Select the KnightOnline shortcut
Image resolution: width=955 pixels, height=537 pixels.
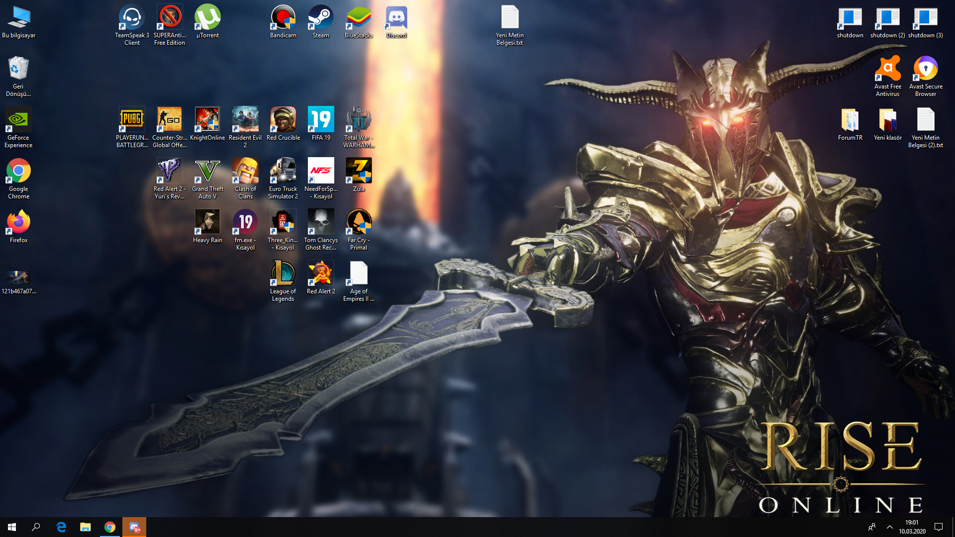[208, 124]
